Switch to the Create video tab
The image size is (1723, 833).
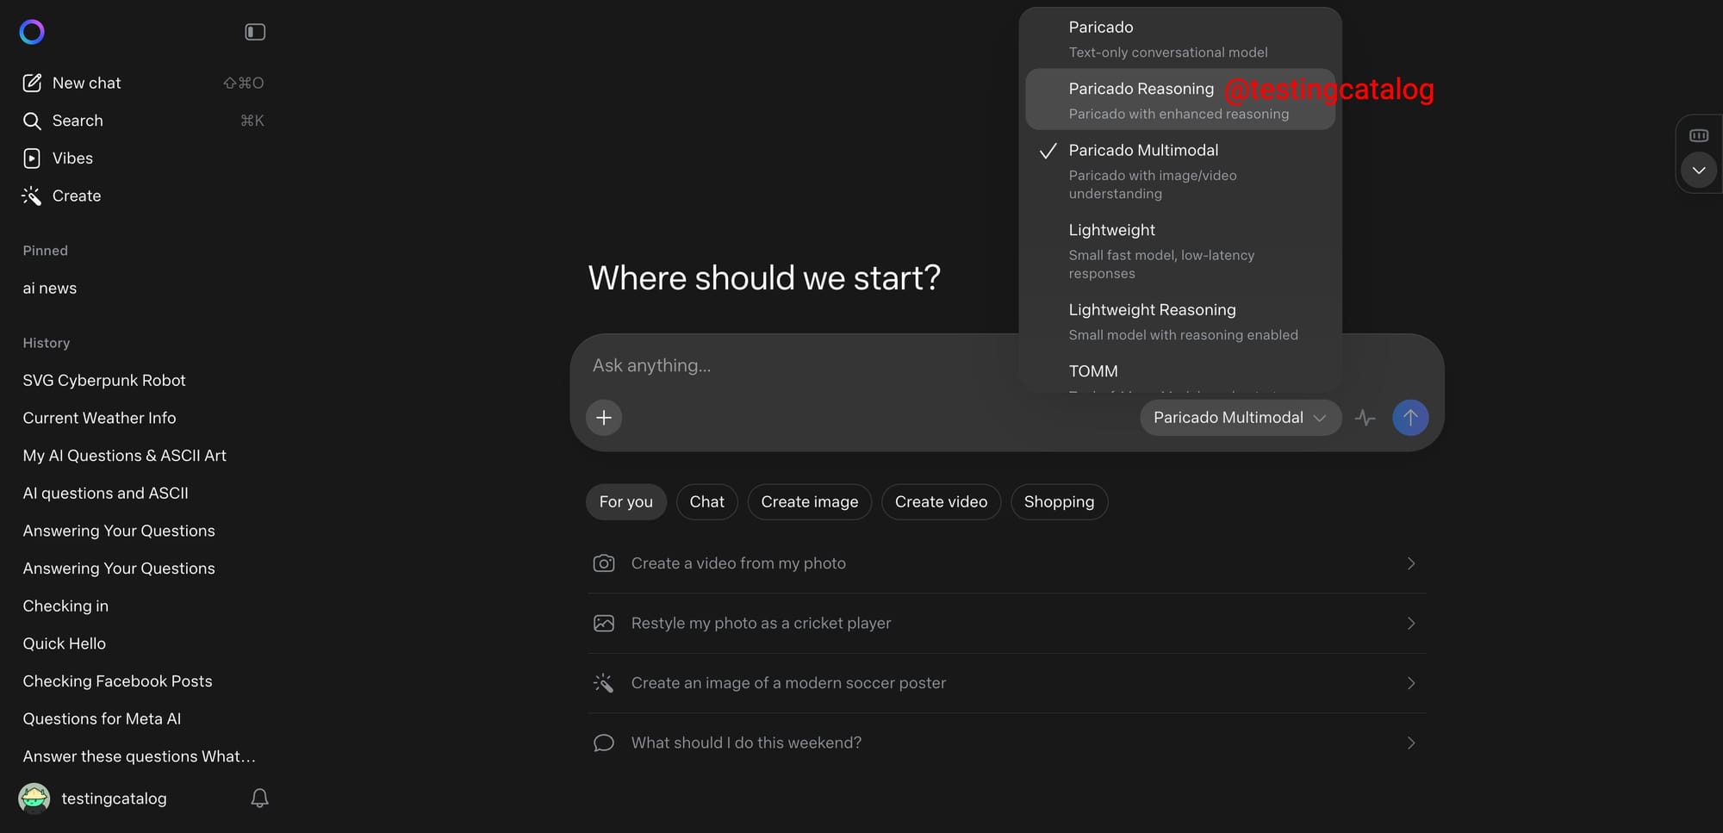click(942, 502)
